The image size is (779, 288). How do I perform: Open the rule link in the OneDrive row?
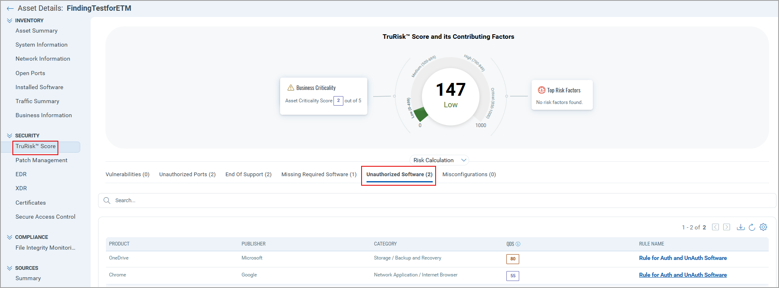click(x=683, y=258)
